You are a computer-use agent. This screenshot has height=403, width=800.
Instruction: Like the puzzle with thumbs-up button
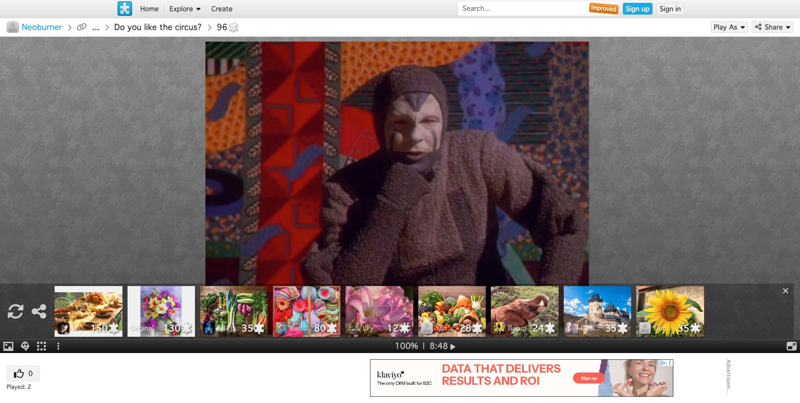point(23,373)
